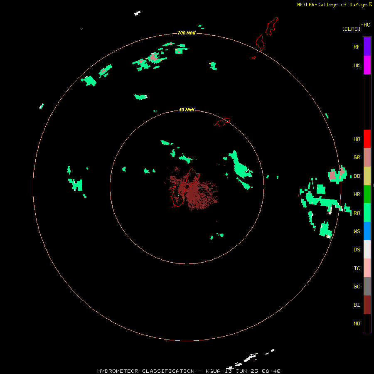The width and height of the screenshot is (374, 374).
Task: Click the '100 NMI' range ring label
Action: click(187, 33)
